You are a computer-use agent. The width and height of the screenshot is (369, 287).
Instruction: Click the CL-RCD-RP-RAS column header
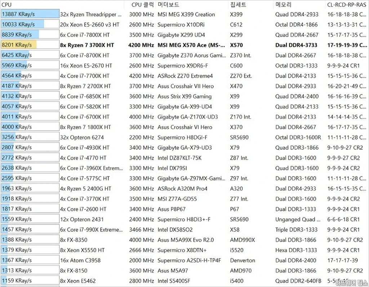(347, 4)
